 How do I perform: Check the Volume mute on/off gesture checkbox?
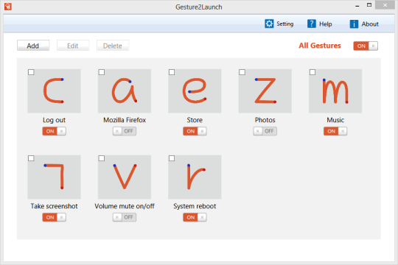coord(102,158)
